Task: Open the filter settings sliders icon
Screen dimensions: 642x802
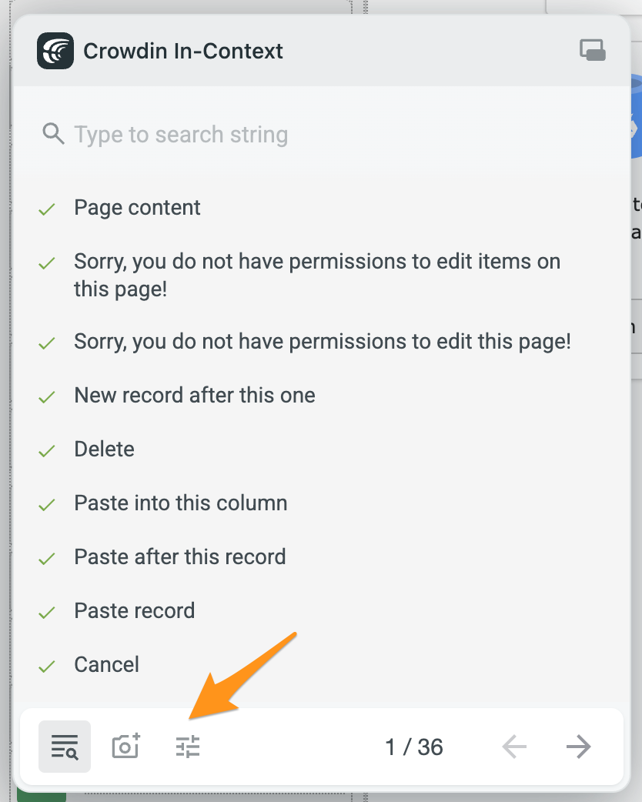Action: click(x=188, y=747)
